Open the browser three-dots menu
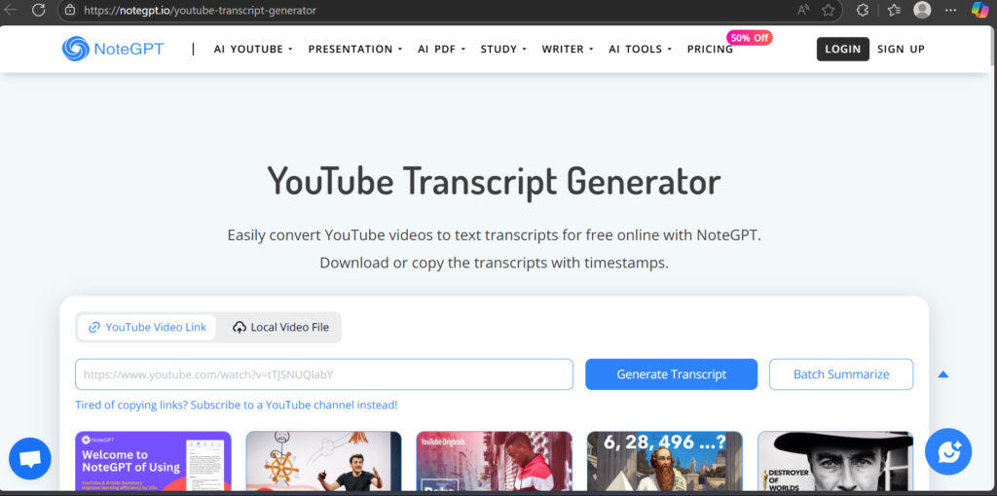 tap(950, 10)
